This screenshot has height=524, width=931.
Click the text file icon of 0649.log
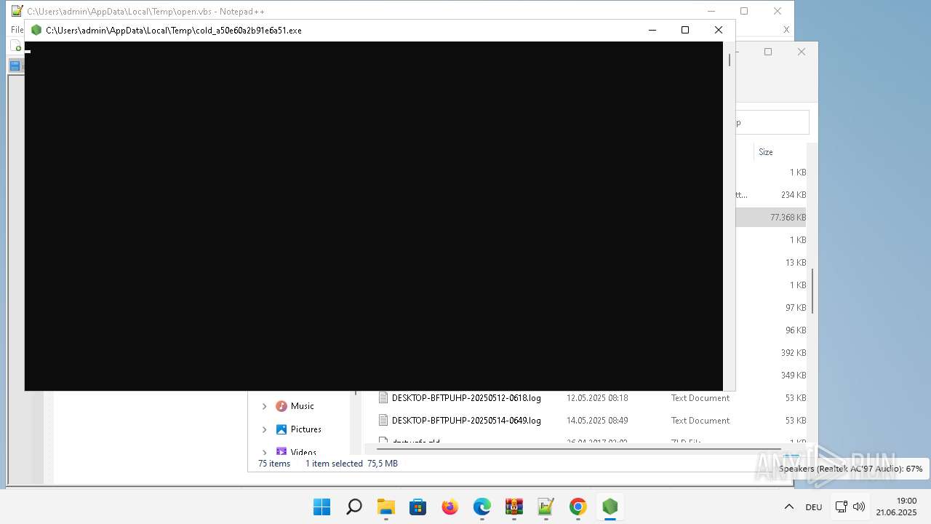[x=383, y=421]
